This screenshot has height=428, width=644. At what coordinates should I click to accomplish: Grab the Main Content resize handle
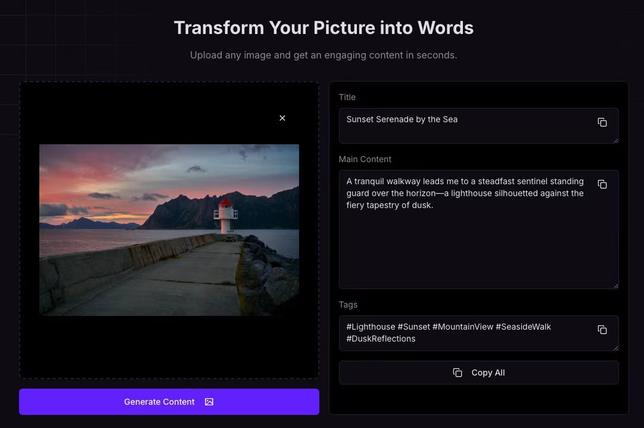point(615,286)
